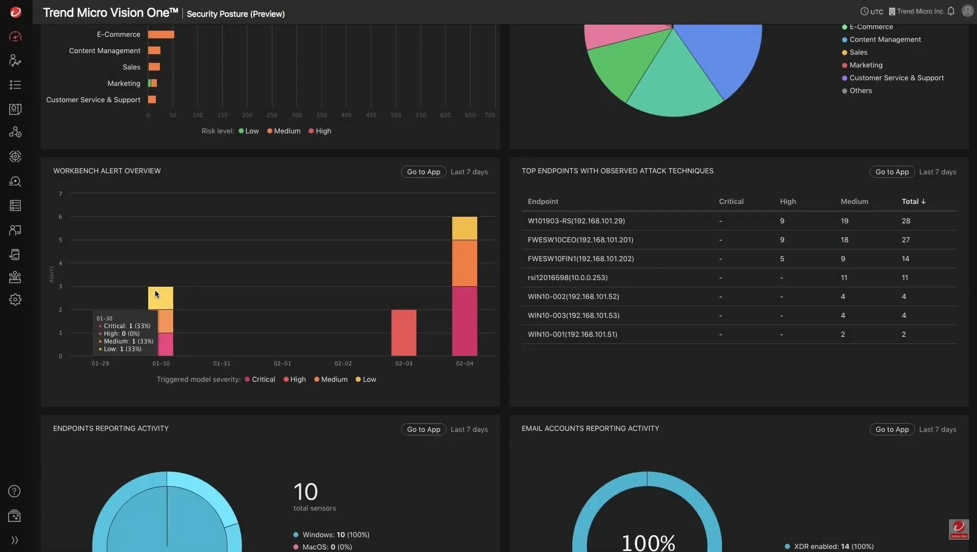Expand the sidebar with double chevron
This screenshot has width=977, height=552.
coord(14,540)
